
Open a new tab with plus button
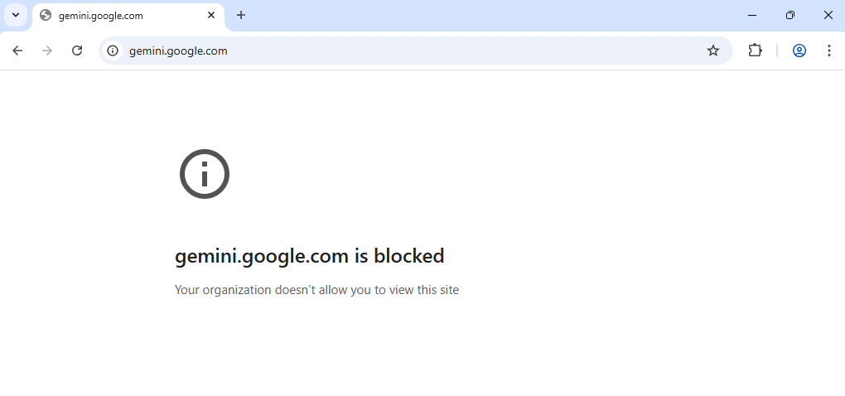pos(241,15)
